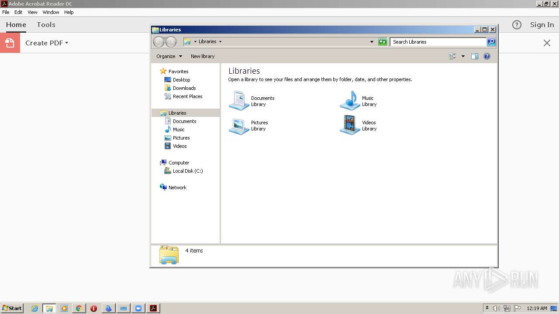The width and height of the screenshot is (559, 314).
Task: Click the New library button
Action: pyautogui.click(x=203, y=56)
